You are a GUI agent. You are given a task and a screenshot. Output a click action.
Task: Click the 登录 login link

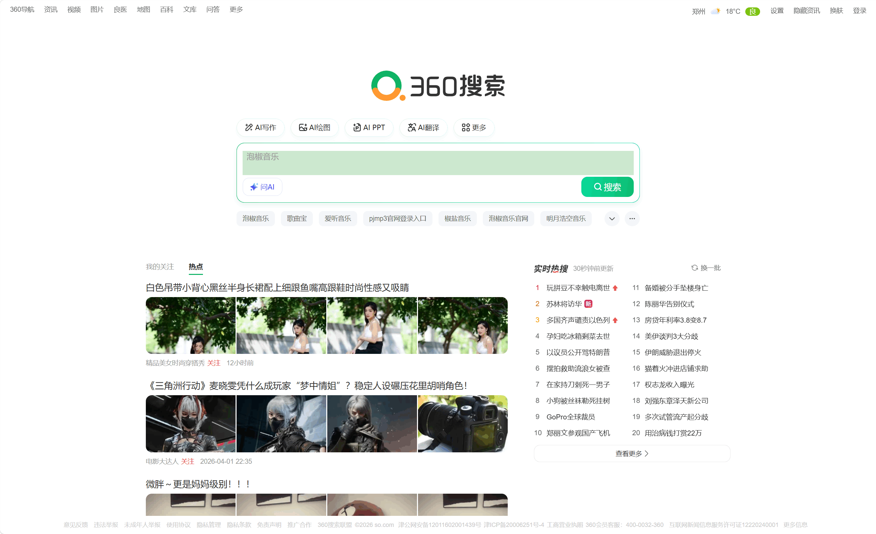coord(860,10)
